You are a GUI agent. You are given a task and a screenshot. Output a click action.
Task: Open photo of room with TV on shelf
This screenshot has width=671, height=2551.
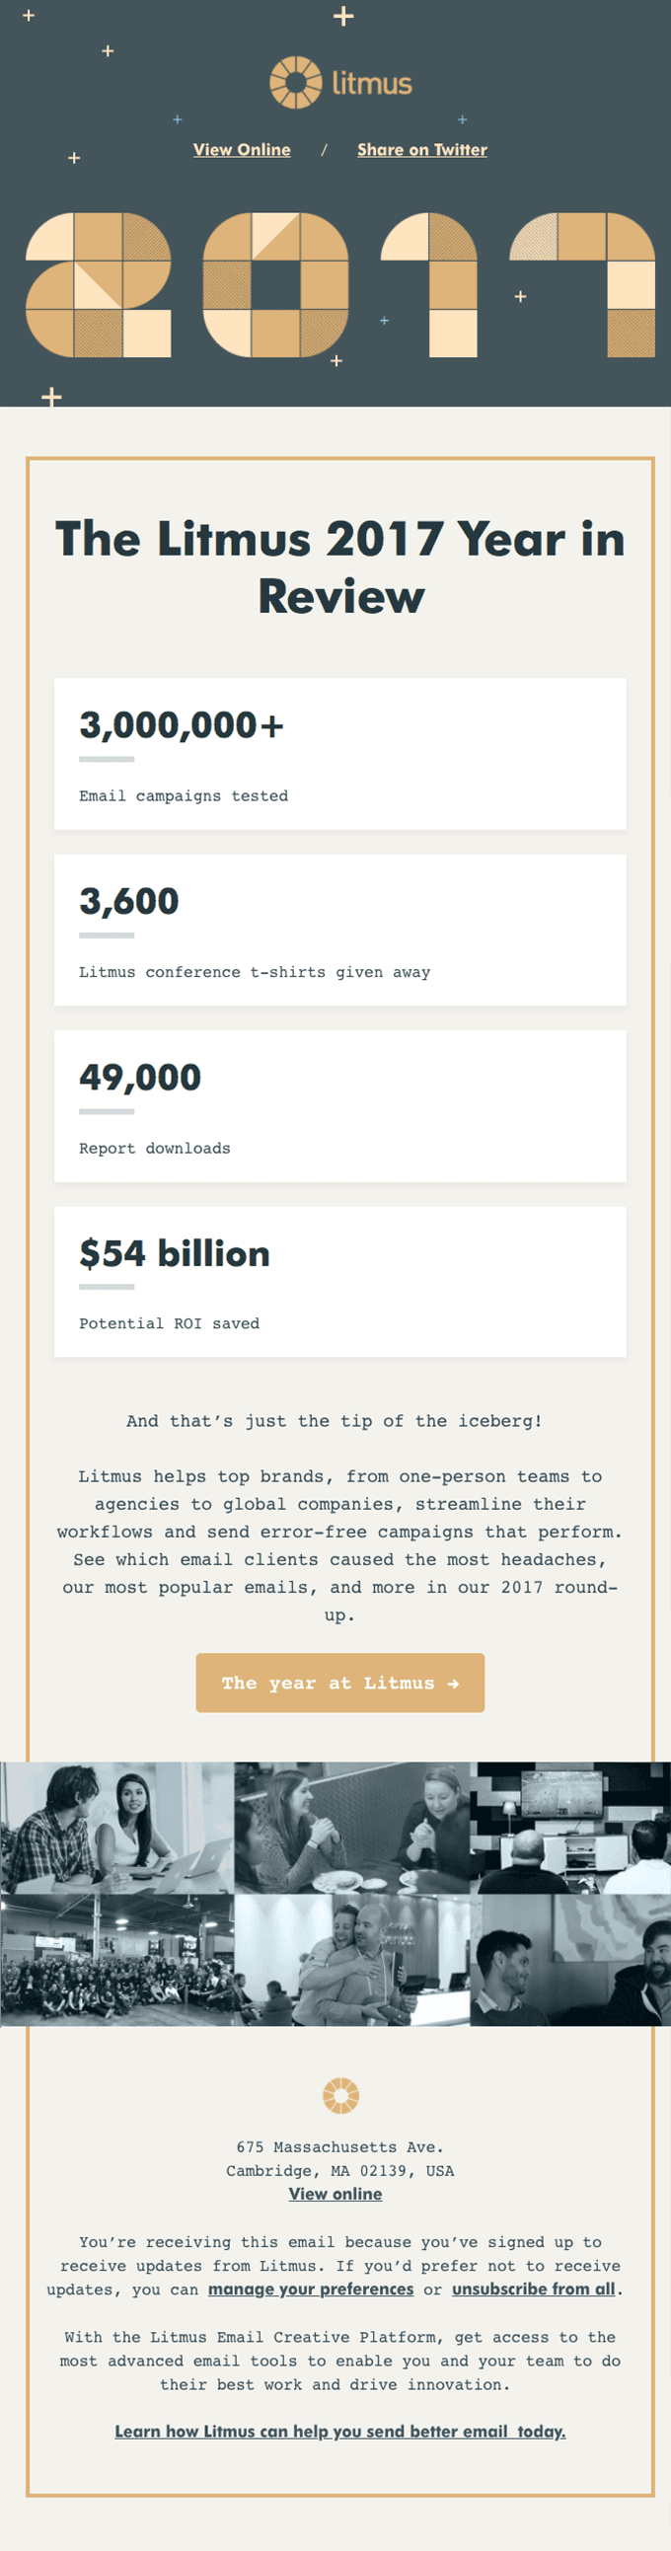tap(569, 1828)
